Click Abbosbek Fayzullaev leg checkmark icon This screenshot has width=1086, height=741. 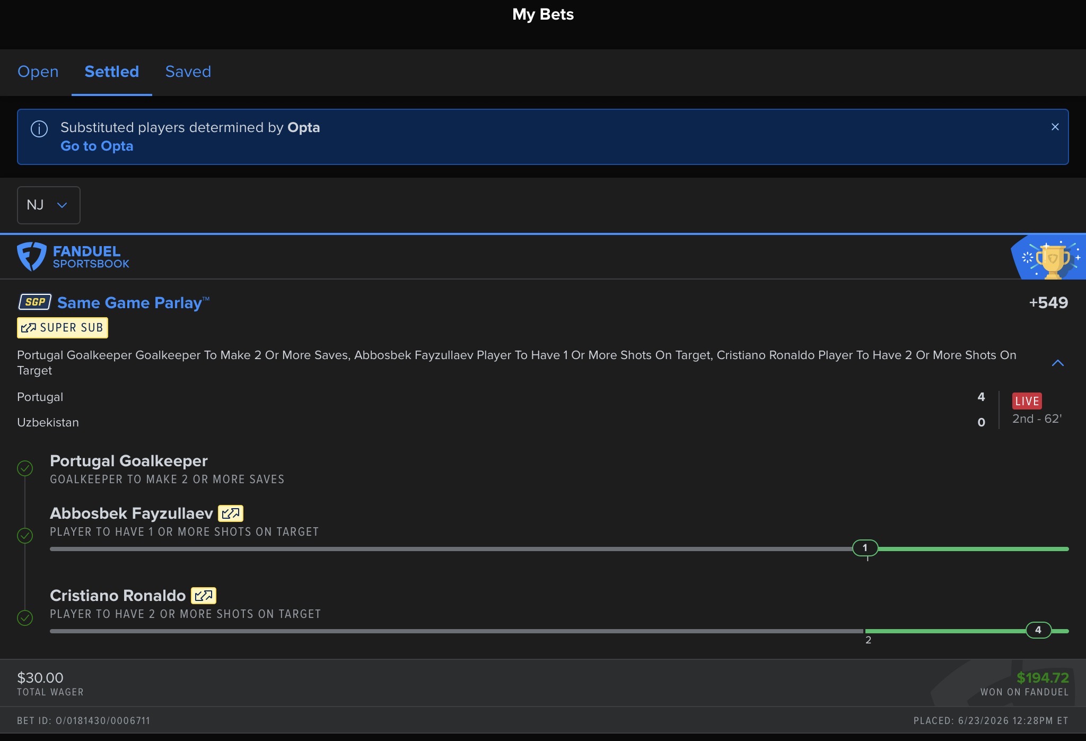[25, 536]
